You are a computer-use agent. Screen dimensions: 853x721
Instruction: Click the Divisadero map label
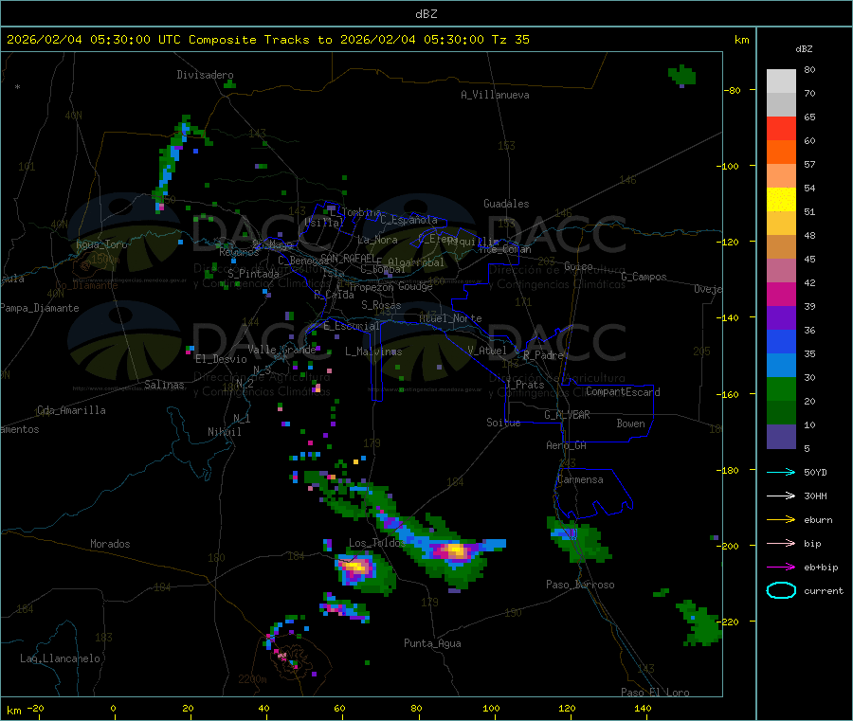click(205, 75)
